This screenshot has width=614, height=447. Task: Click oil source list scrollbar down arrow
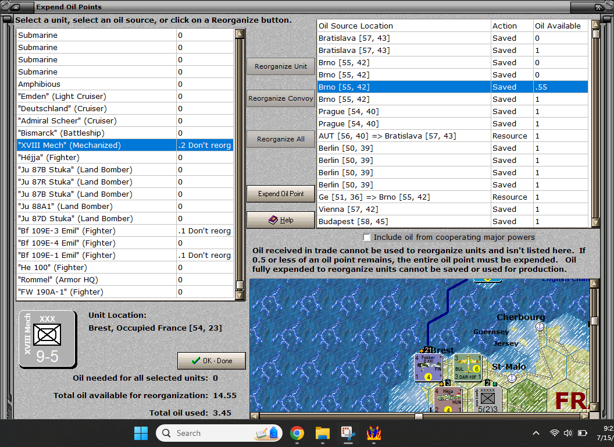pos(596,222)
